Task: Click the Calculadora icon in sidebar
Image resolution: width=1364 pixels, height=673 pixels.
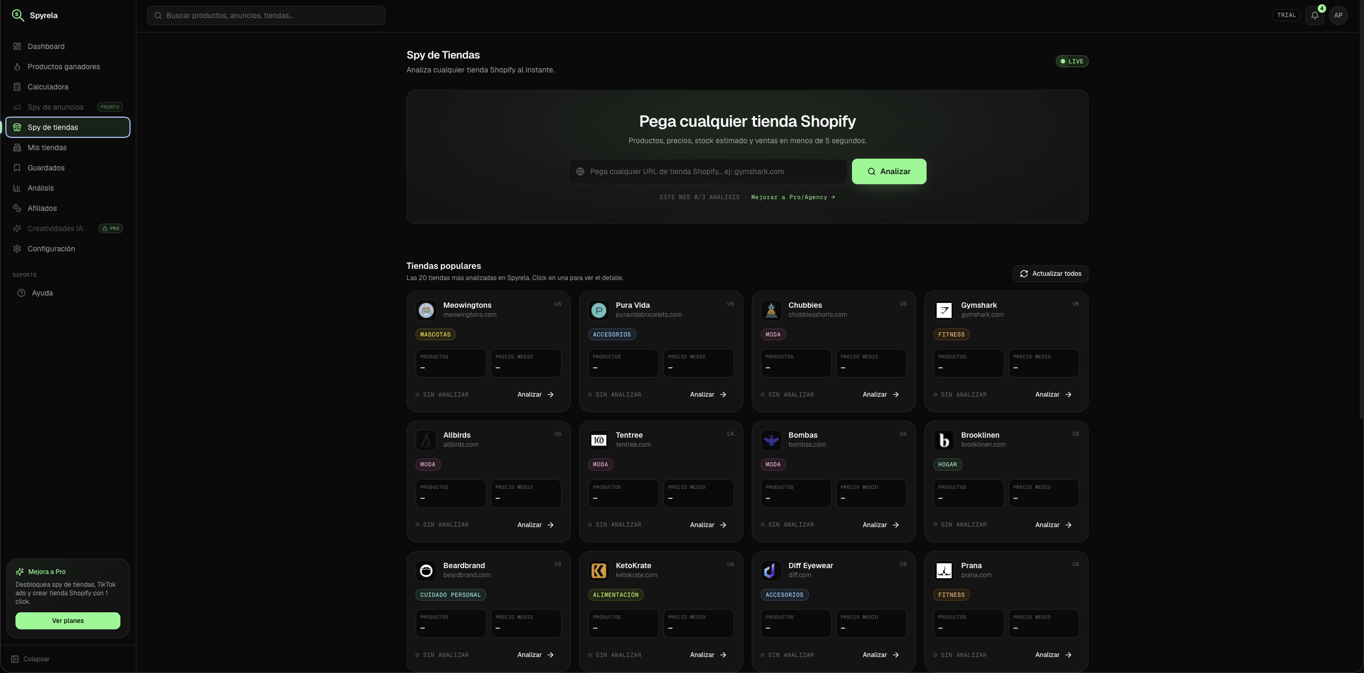Action: coord(17,87)
